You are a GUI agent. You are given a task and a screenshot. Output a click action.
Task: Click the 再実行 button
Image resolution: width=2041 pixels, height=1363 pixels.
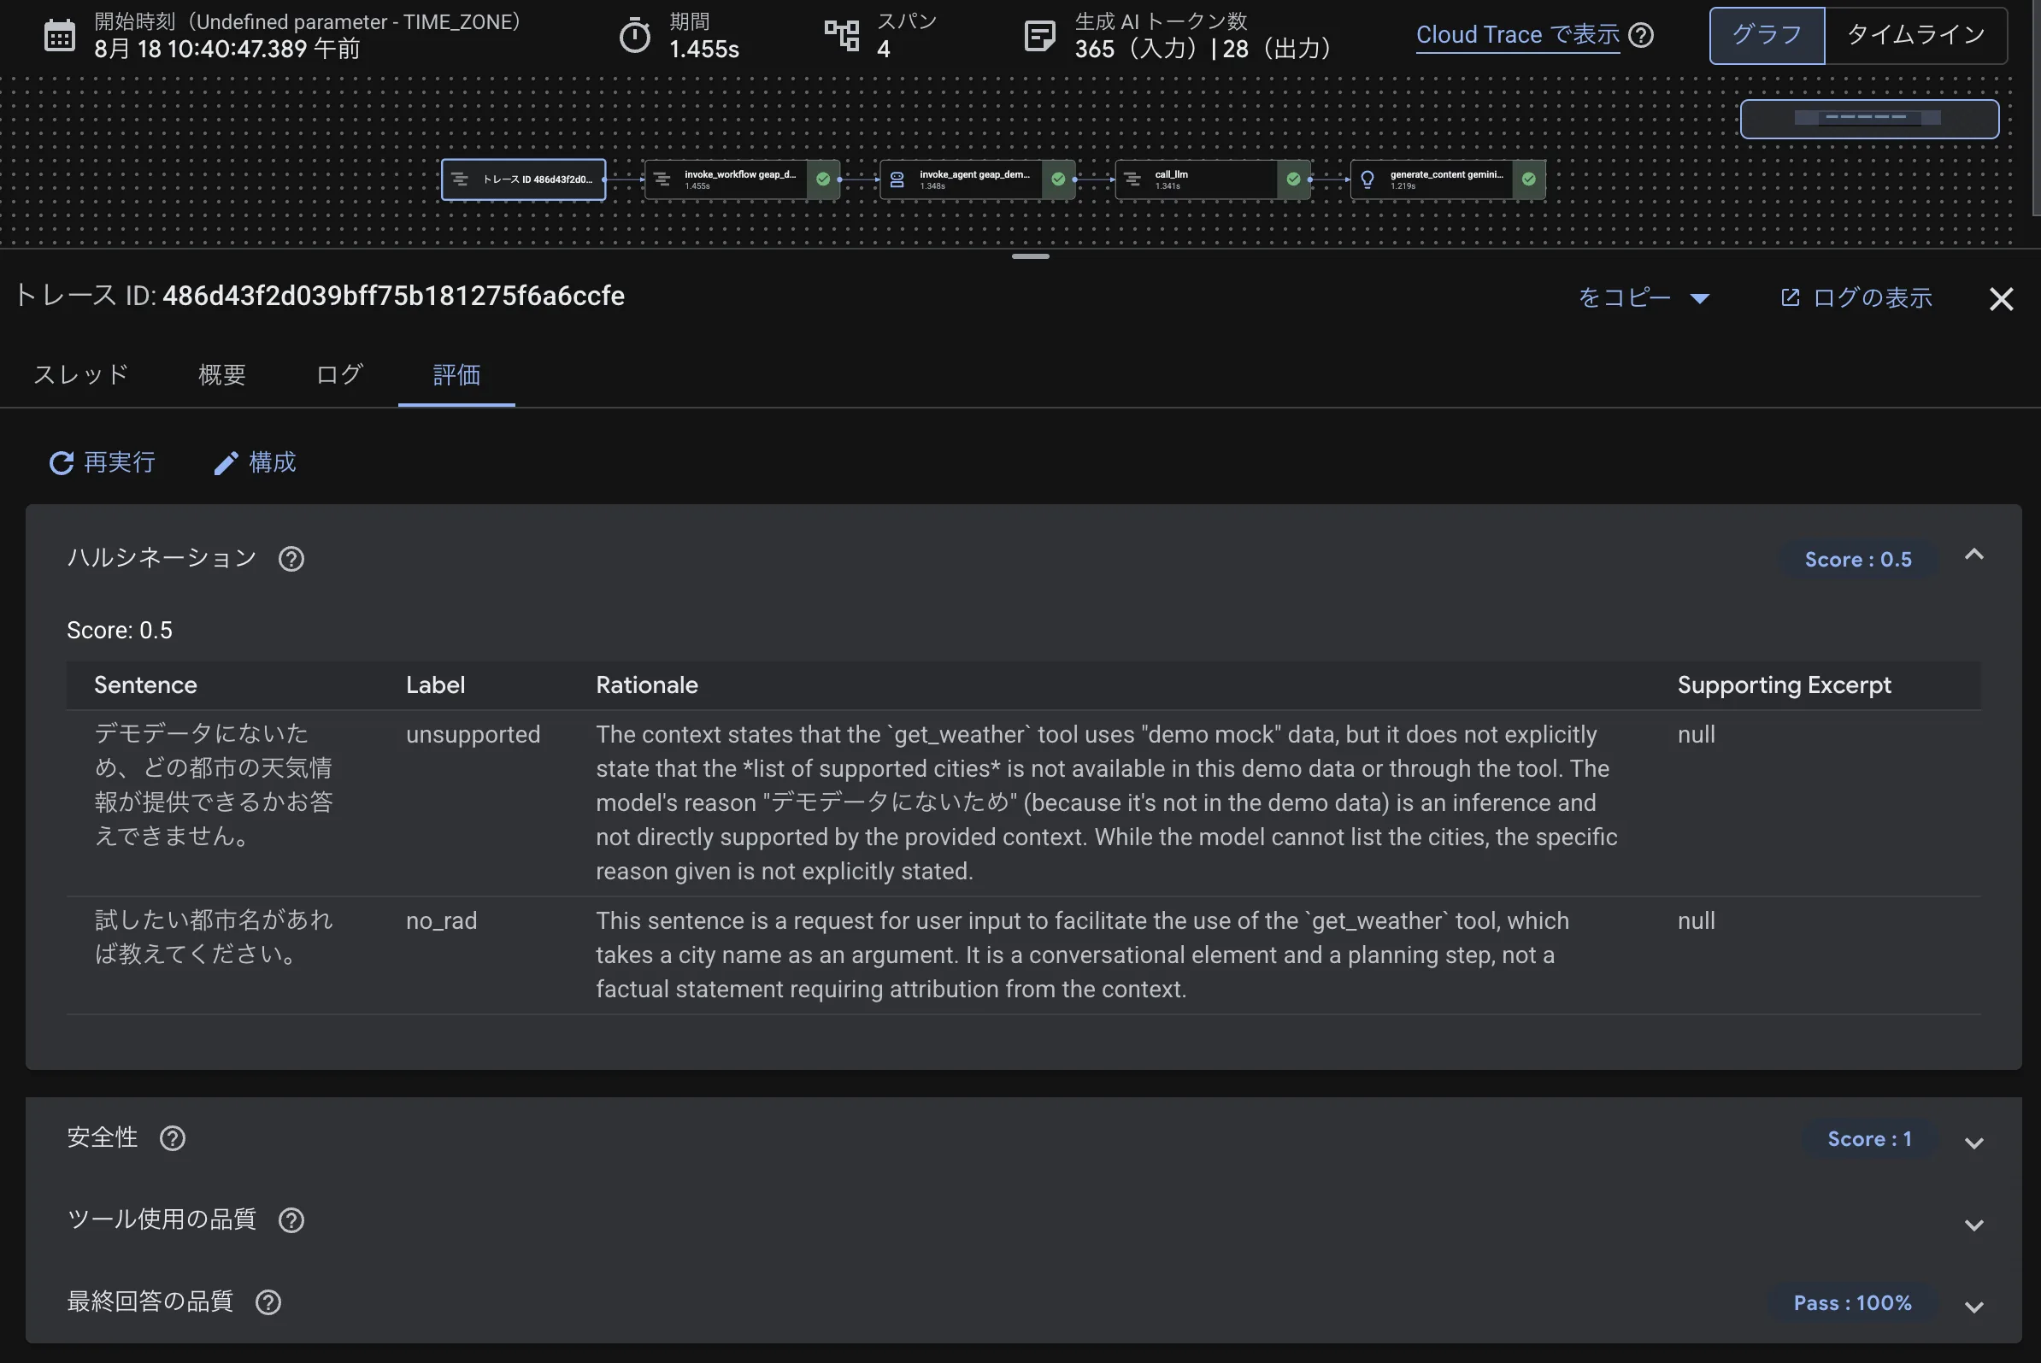point(103,462)
